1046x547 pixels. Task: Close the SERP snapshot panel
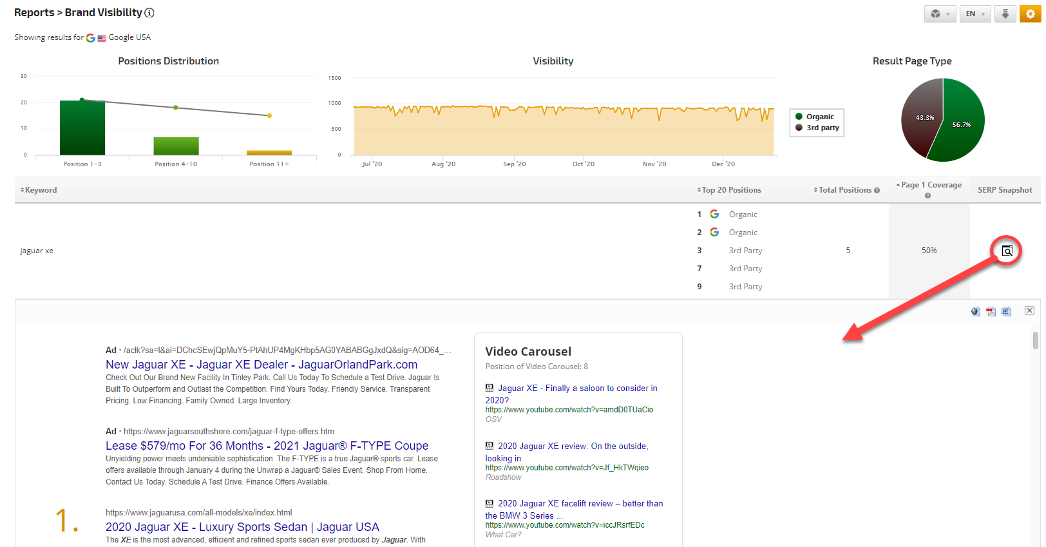[x=1029, y=311]
